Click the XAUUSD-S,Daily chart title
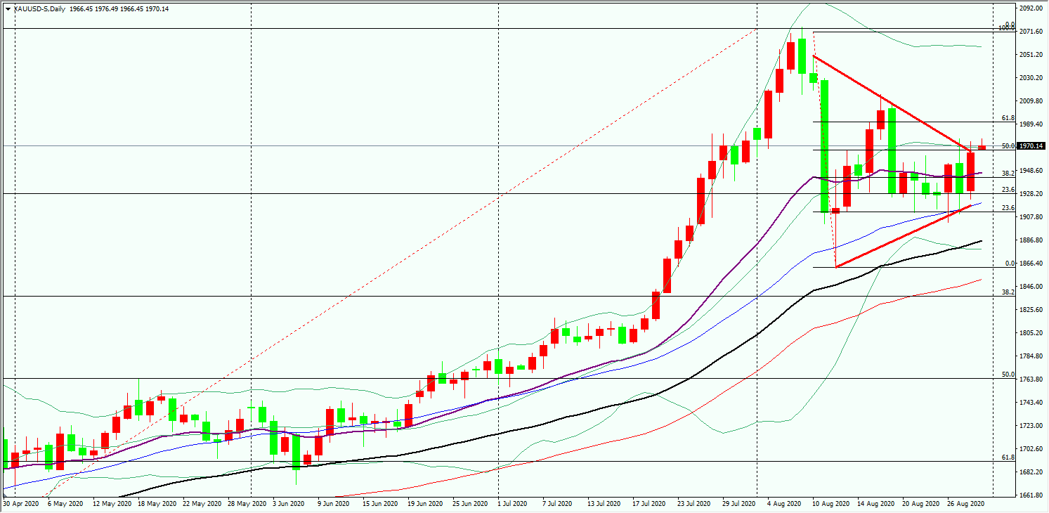The width and height of the screenshot is (1049, 513). pos(40,8)
